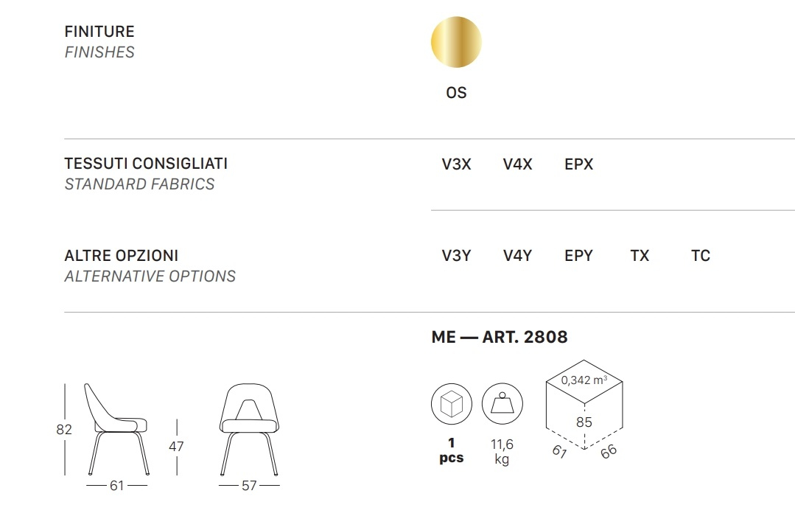Click the ME — ART. 2808 heading
795x516 pixels.
point(500,337)
